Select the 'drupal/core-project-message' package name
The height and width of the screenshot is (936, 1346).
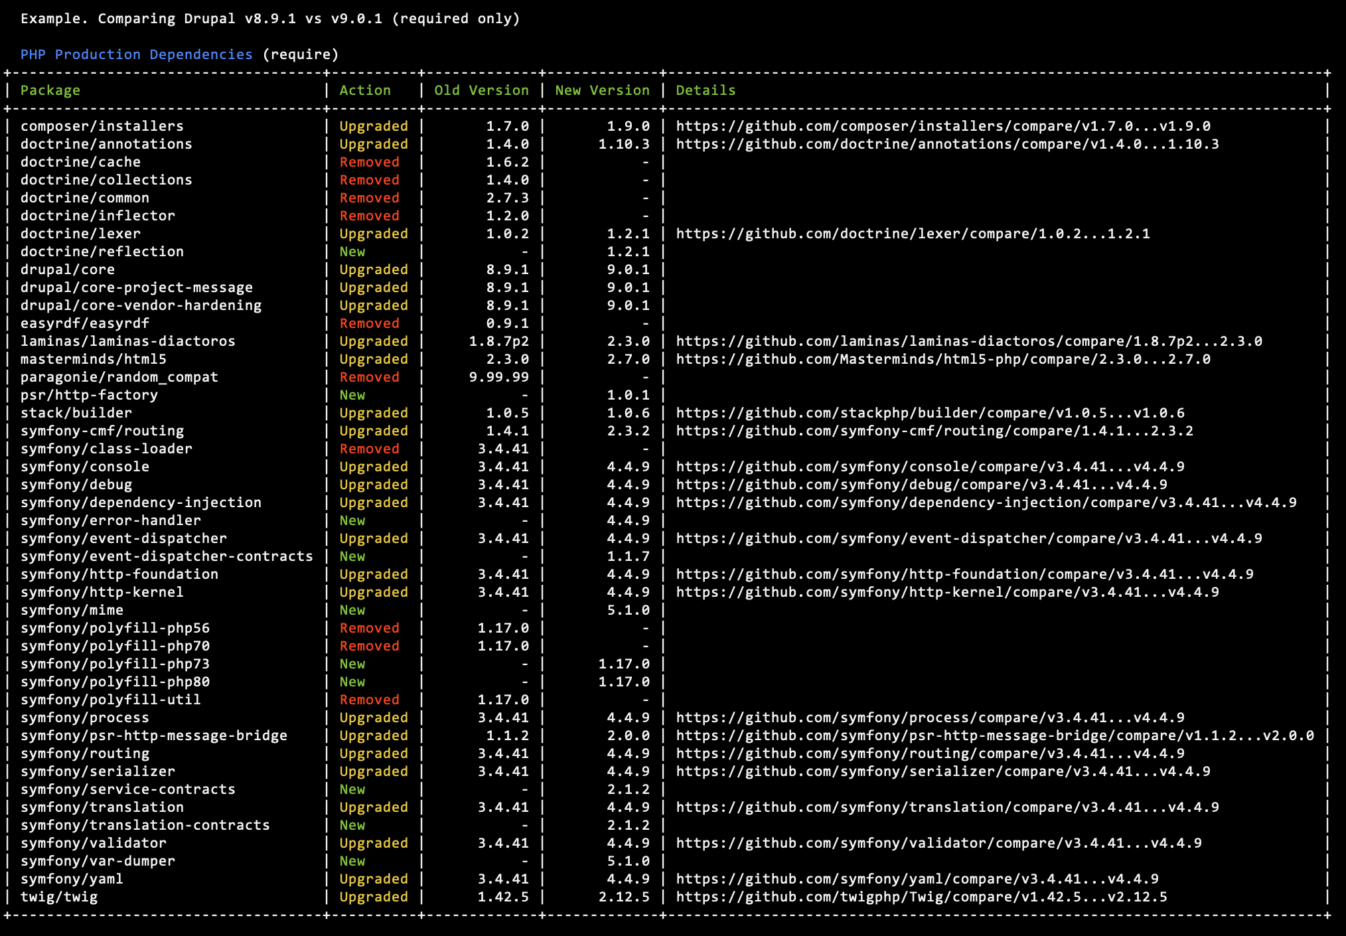click(137, 287)
